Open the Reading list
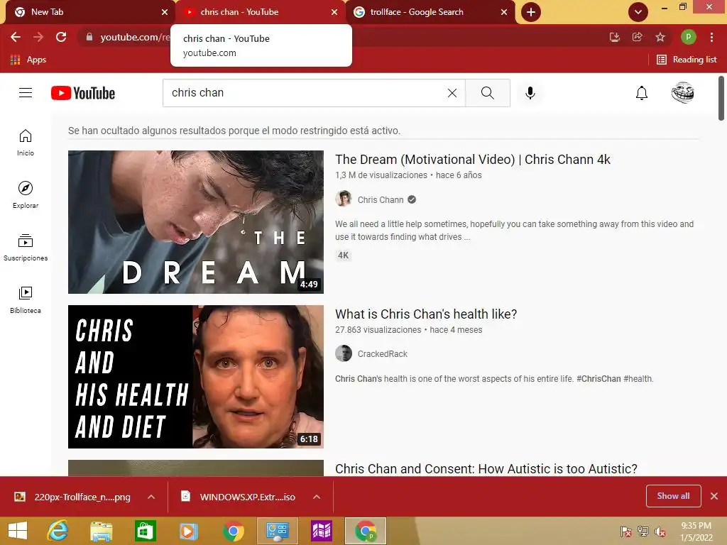Screen dimensions: 727x545 click(687, 60)
